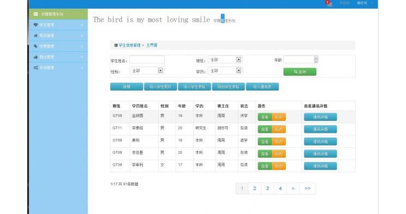
Task: Go to page 4 in pagination
Action: click(x=280, y=189)
